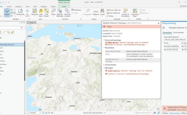Click the Add Preset button
The height and width of the screenshot is (115, 187).
[47, 13]
